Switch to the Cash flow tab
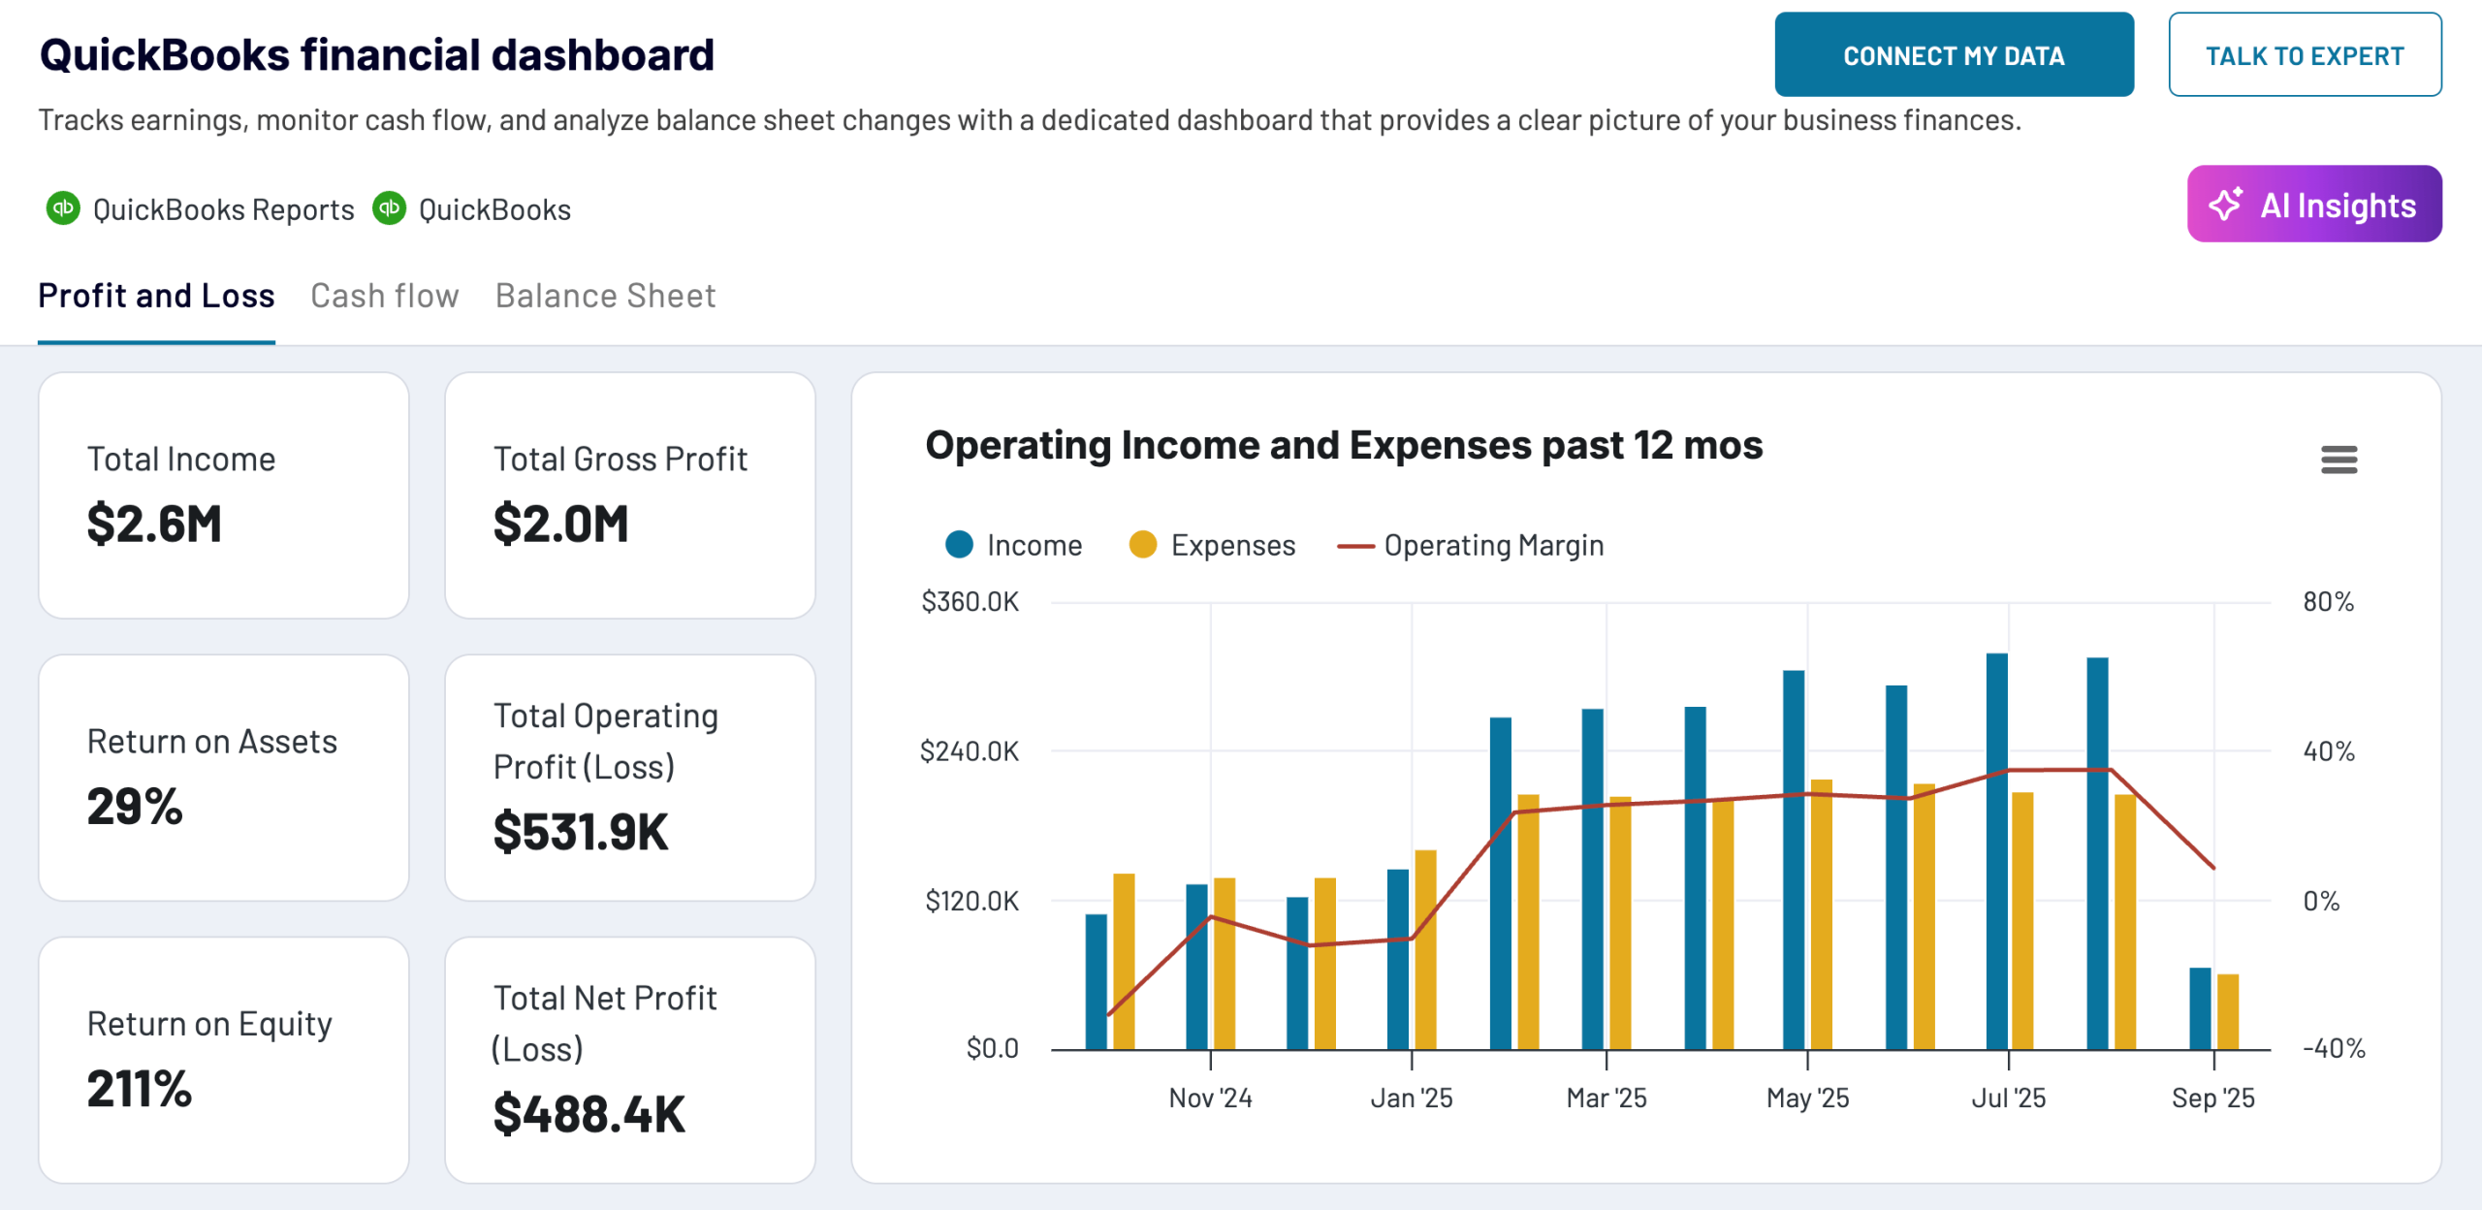 click(384, 296)
